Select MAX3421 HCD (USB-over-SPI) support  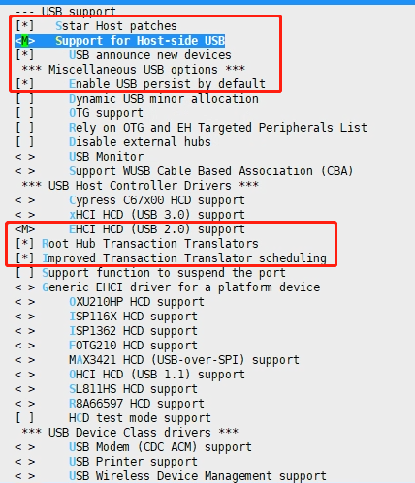(x=157, y=360)
